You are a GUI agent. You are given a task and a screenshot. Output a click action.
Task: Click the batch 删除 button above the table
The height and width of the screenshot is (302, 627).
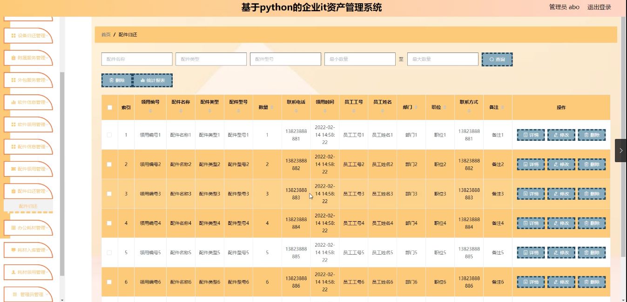click(117, 80)
